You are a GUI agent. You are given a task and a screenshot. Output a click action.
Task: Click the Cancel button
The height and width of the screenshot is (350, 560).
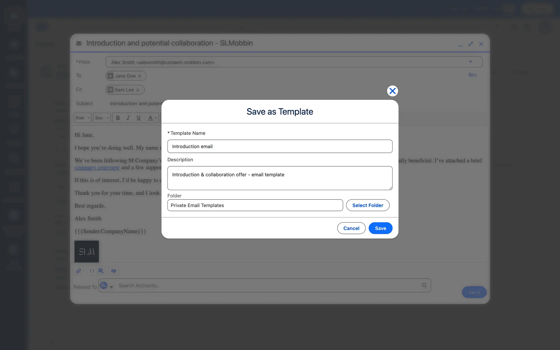pos(351,228)
